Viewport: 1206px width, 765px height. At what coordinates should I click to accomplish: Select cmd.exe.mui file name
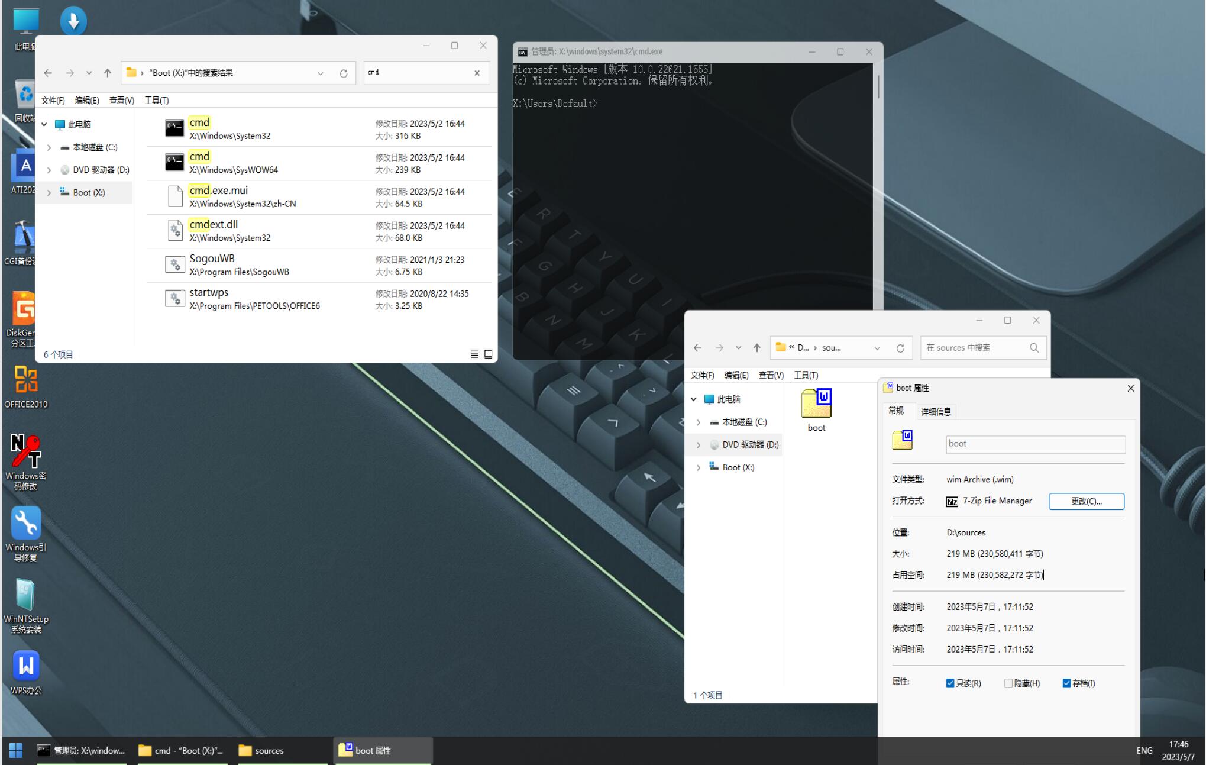(x=218, y=191)
